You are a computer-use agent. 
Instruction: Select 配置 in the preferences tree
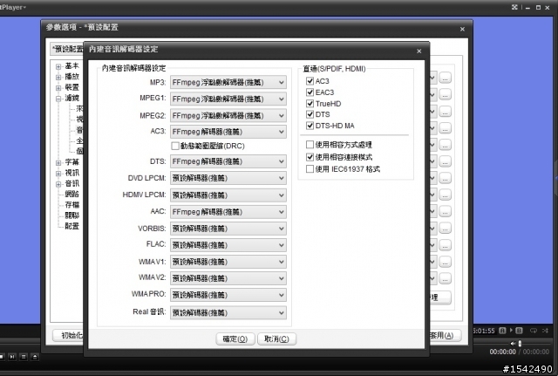tap(71, 226)
